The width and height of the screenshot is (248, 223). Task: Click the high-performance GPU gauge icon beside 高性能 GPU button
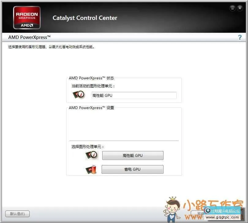tap(91, 155)
